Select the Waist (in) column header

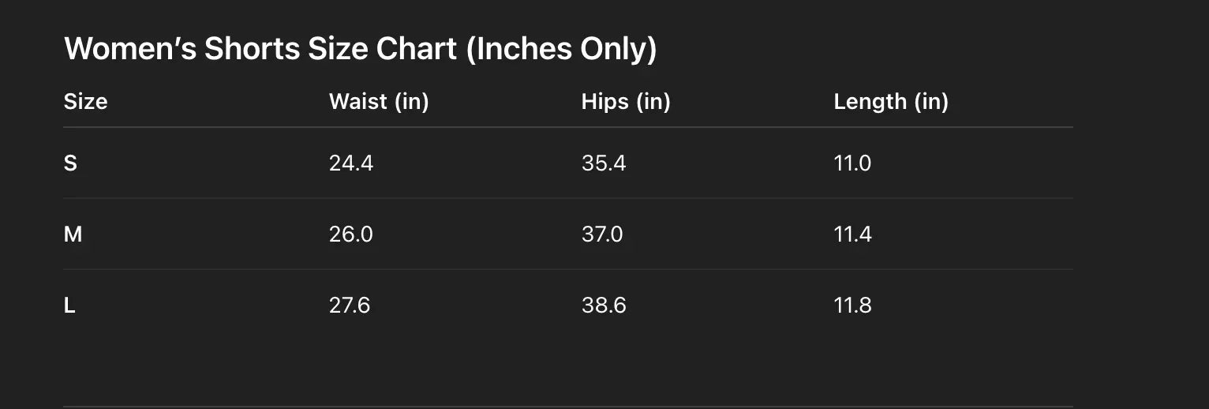click(x=379, y=102)
